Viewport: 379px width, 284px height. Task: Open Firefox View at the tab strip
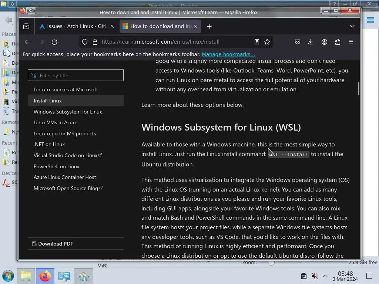coord(26,26)
